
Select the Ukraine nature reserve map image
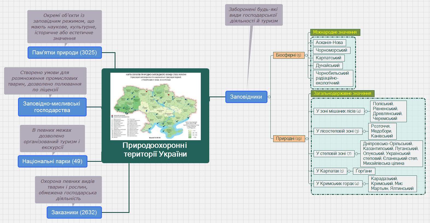[x=155, y=106]
